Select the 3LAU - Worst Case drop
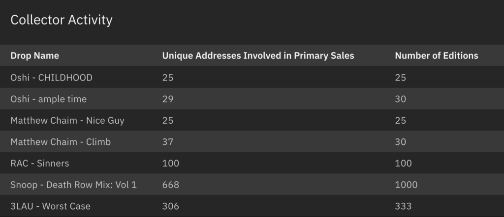 click(50, 206)
